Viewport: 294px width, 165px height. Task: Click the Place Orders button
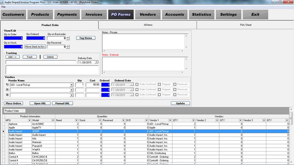pos(14,103)
